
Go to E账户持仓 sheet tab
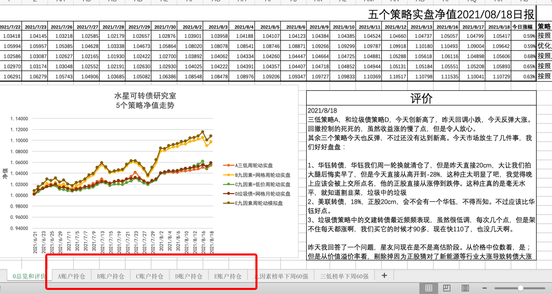[228, 276]
